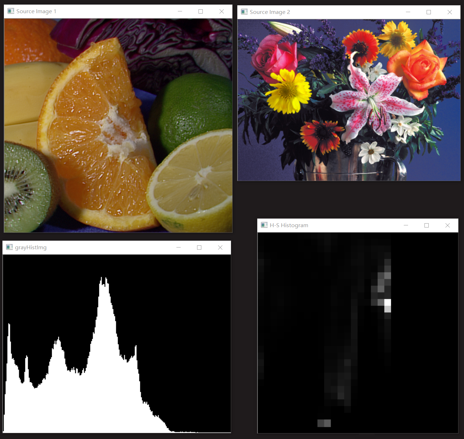Image resolution: width=464 pixels, height=439 pixels.
Task: Minimize the Source Image 1 window
Action: pos(180,11)
